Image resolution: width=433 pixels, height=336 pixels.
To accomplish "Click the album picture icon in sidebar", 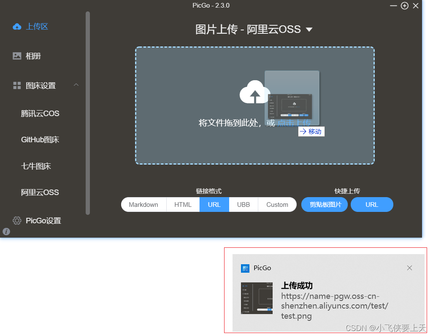I will tap(17, 56).
